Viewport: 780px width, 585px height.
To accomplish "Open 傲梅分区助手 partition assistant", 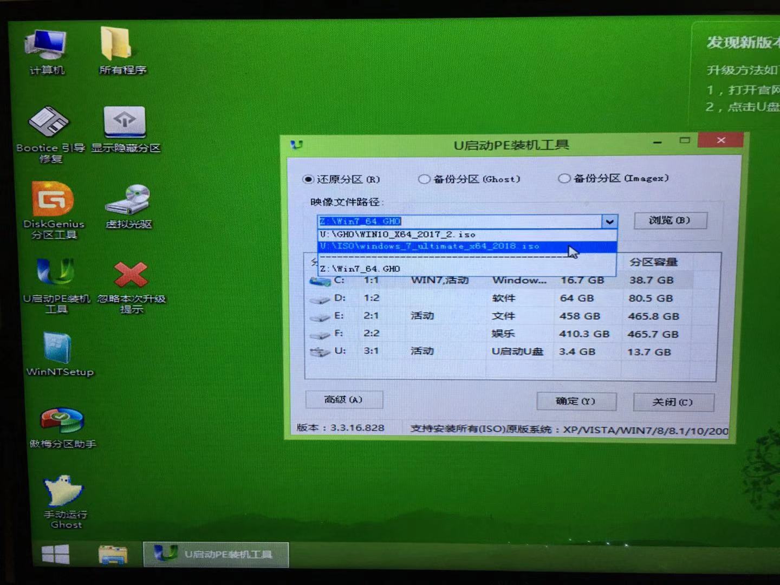I will coord(62,422).
